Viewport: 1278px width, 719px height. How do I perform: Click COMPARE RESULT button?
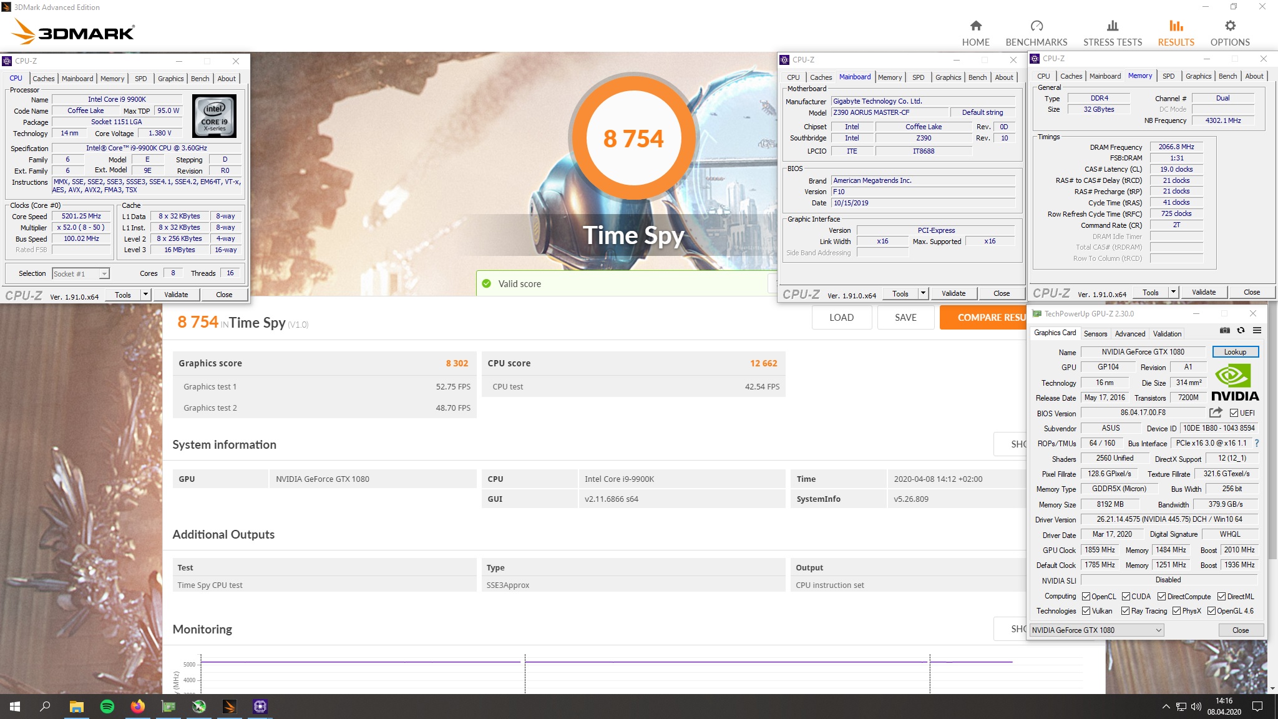coord(983,317)
